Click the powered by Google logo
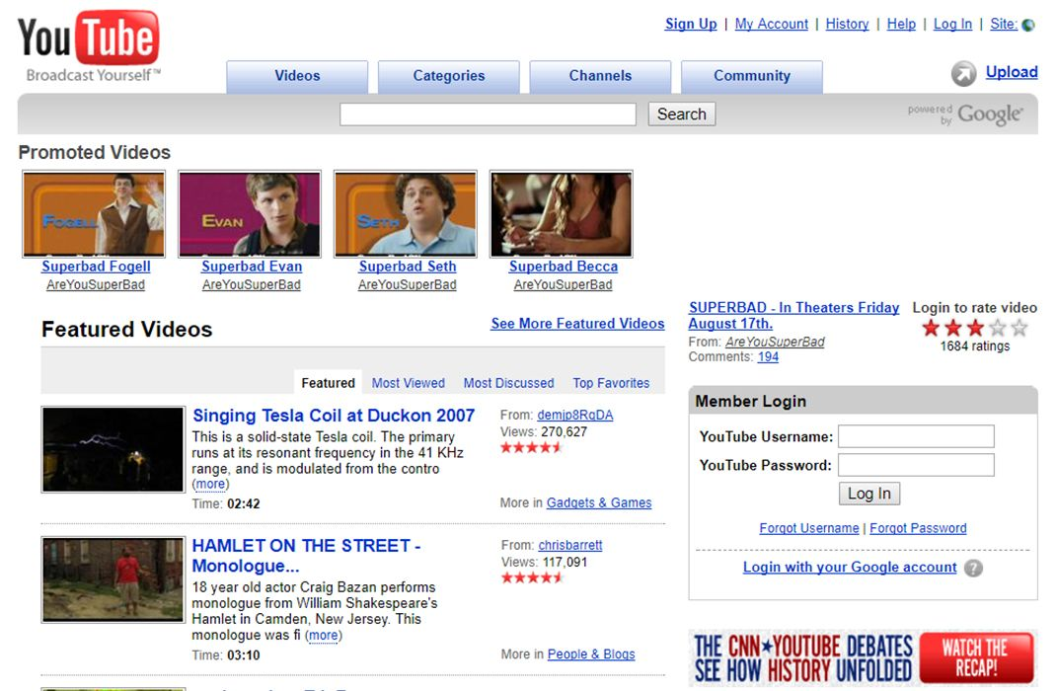This screenshot has width=1056, height=691. point(965,115)
